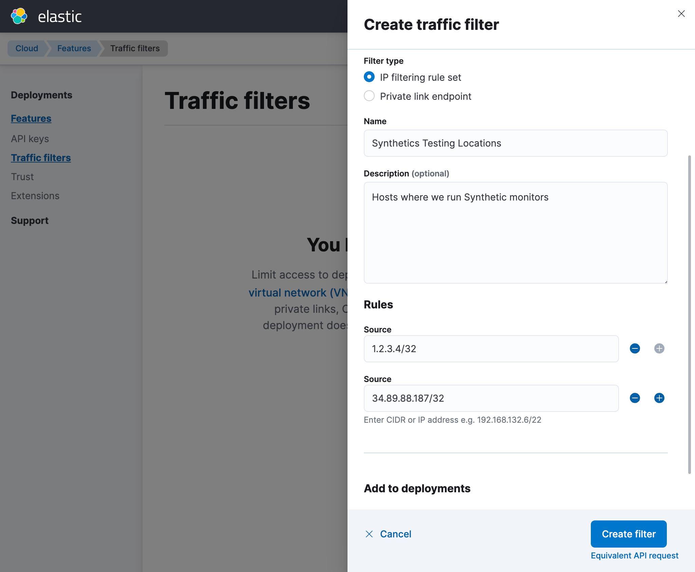
Task: Open the Cloud breadcrumb
Action: pos(26,48)
